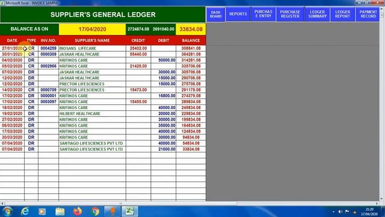This screenshot has height=217, width=385.
Task: Select the Excel icon in the taskbar
Action: point(130,212)
